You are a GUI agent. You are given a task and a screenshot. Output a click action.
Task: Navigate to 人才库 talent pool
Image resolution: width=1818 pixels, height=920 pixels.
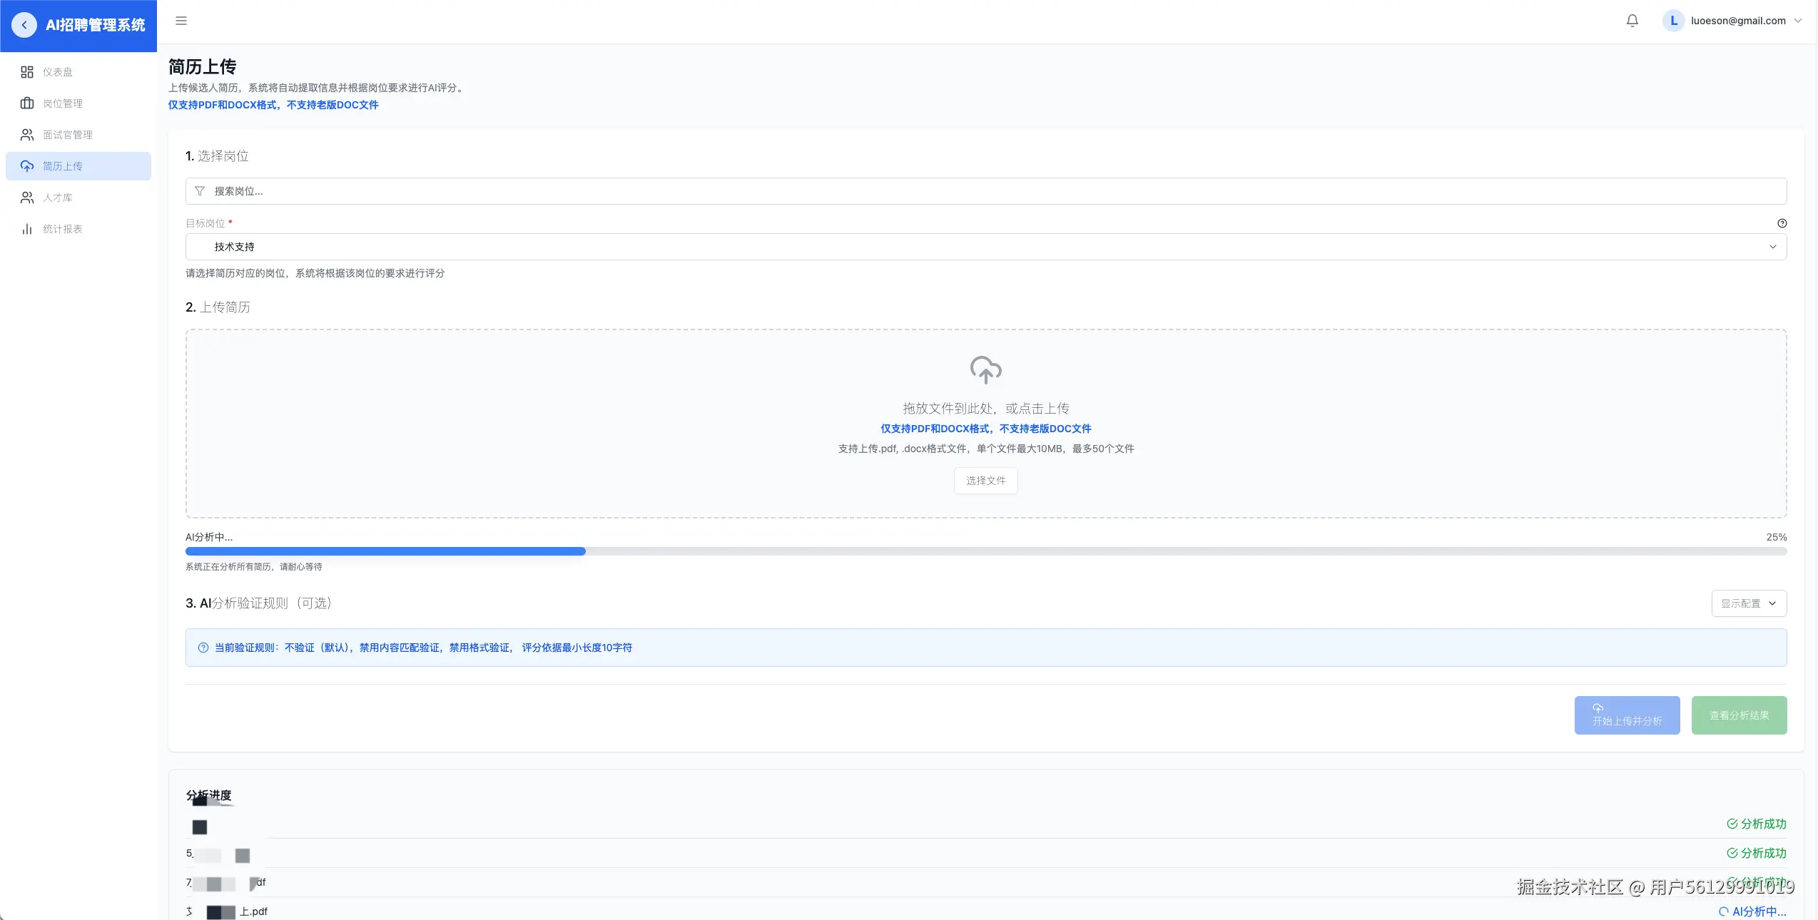[57, 198]
